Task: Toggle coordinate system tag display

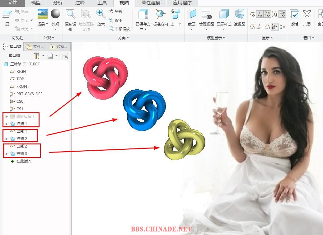Action: click(274, 27)
